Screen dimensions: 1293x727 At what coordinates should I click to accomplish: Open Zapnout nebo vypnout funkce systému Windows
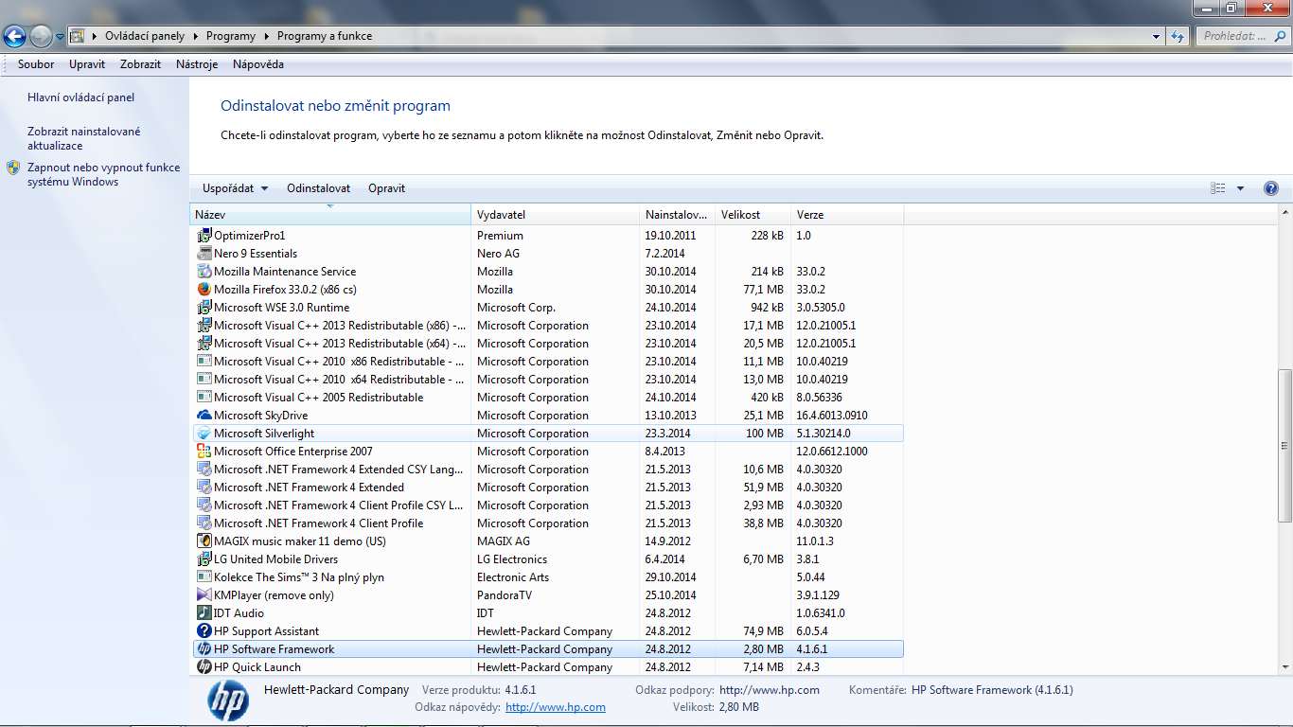pos(103,174)
